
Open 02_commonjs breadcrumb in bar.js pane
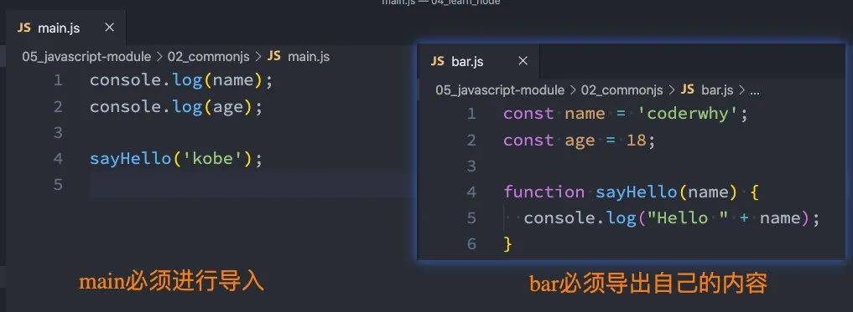(622, 90)
